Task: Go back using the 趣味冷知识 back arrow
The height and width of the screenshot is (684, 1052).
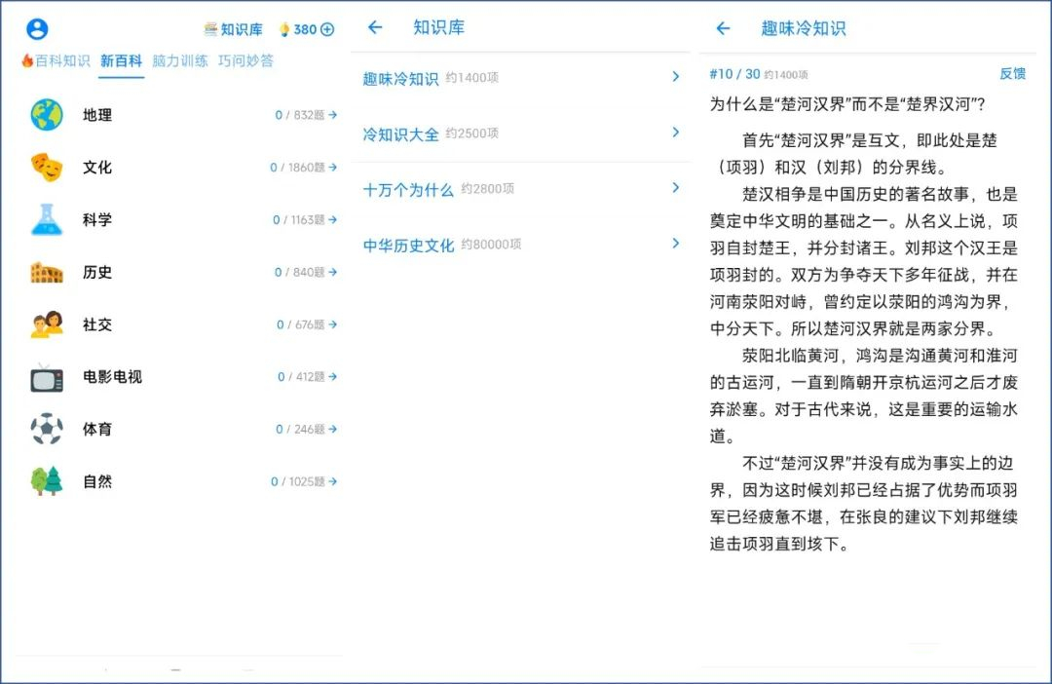Action: point(722,28)
